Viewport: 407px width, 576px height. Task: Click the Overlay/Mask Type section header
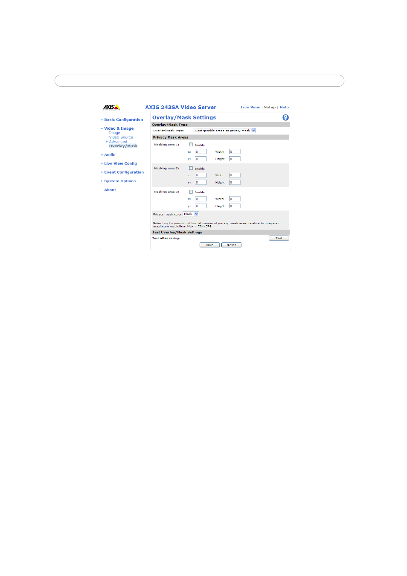pos(221,125)
